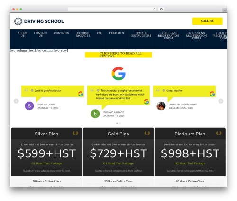Select first carousel pagination dot
Image resolution: width=237 pixels, height=201 pixels.
pyautogui.click(x=117, y=123)
